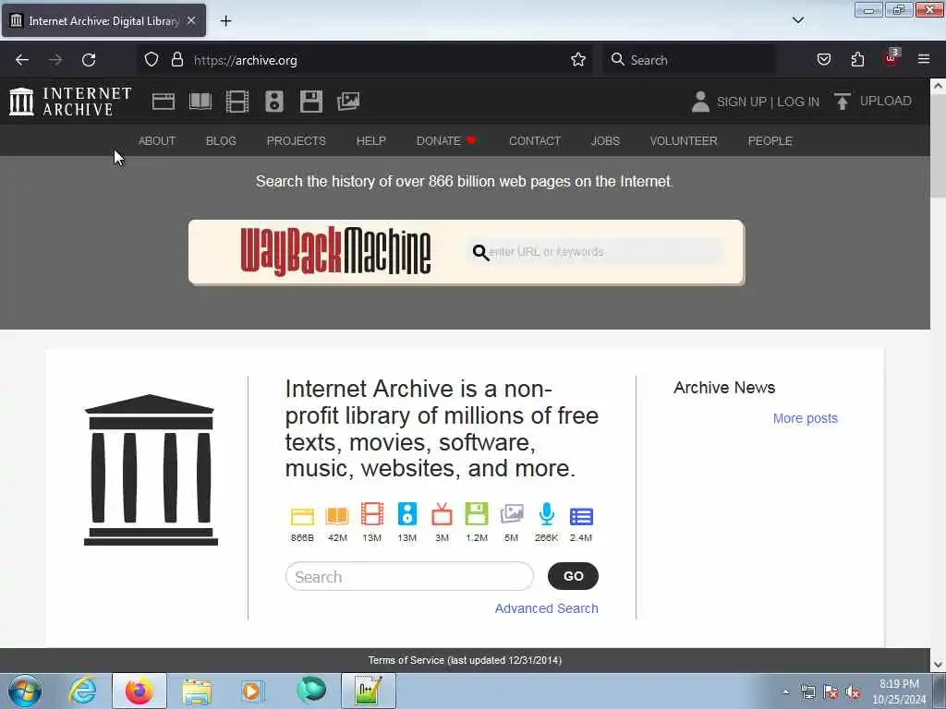Click the Firefox toolbar Search box
Viewport: 946px width, 709px height.
click(x=689, y=60)
